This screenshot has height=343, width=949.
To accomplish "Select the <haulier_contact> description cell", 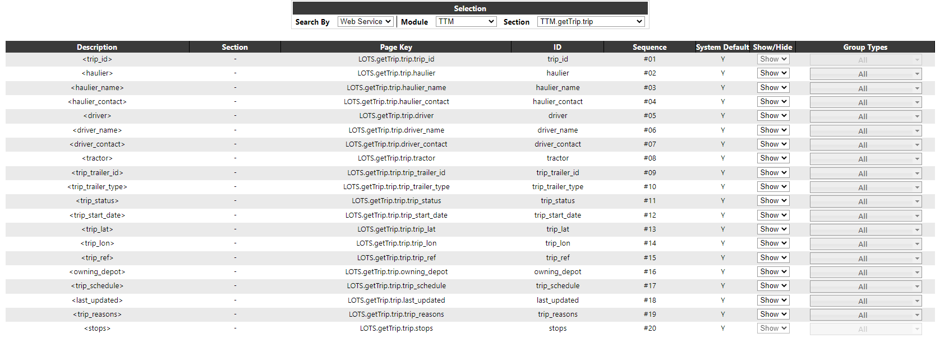I will coord(97,102).
